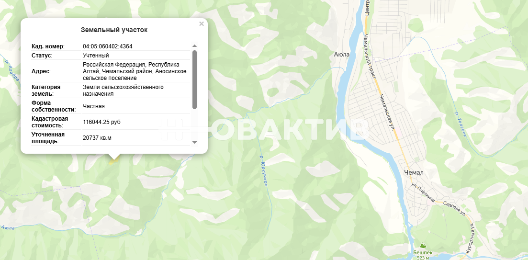Click the yellow land parcel on map
Viewport: 528px width, 260px height.
[112, 162]
